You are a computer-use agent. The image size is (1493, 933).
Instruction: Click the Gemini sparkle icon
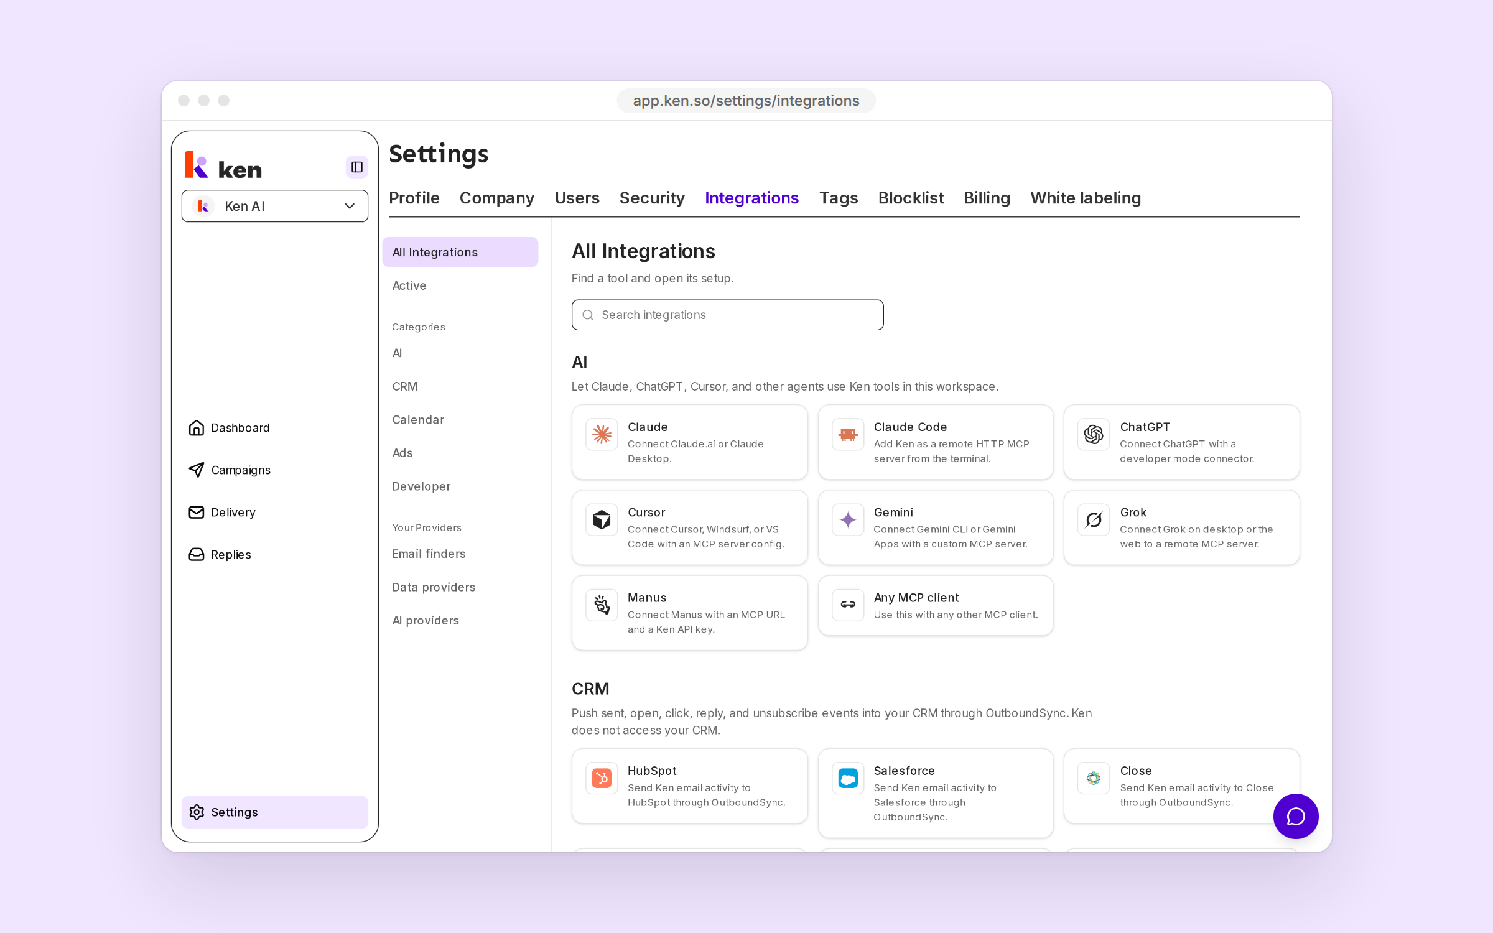(x=848, y=519)
